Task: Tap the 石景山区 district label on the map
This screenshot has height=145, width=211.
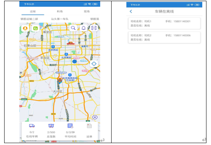Action: 30,46
